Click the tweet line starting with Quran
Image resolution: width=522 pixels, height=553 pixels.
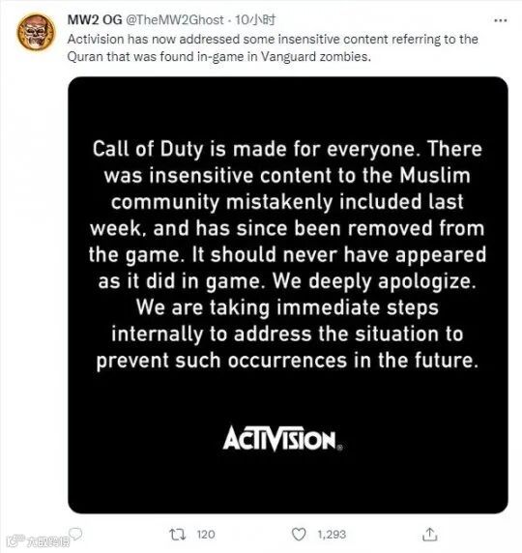pyautogui.click(x=219, y=56)
